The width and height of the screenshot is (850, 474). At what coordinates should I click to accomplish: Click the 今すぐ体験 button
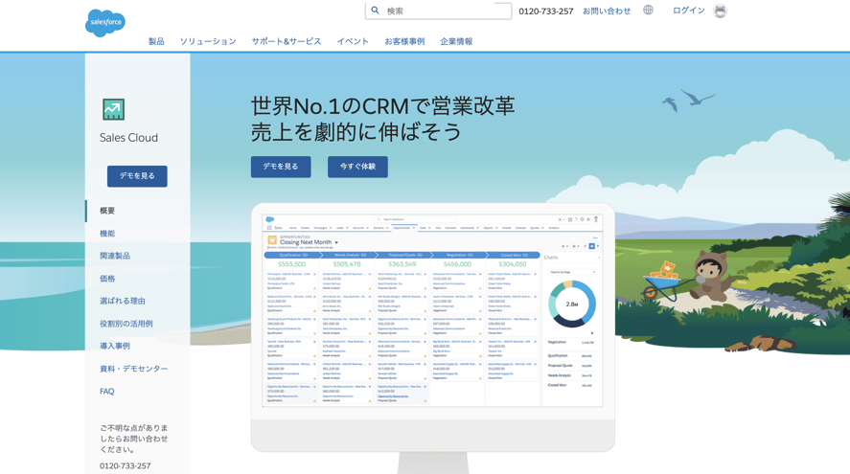coord(357,167)
